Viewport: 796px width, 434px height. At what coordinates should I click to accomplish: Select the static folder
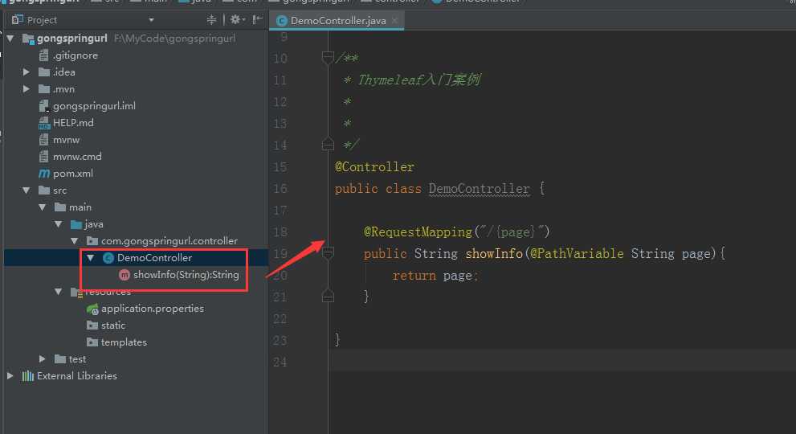(x=112, y=325)
